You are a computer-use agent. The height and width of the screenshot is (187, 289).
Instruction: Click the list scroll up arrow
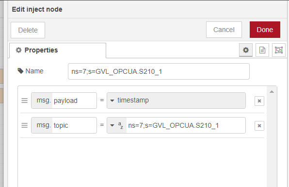(x=272, y=92)
